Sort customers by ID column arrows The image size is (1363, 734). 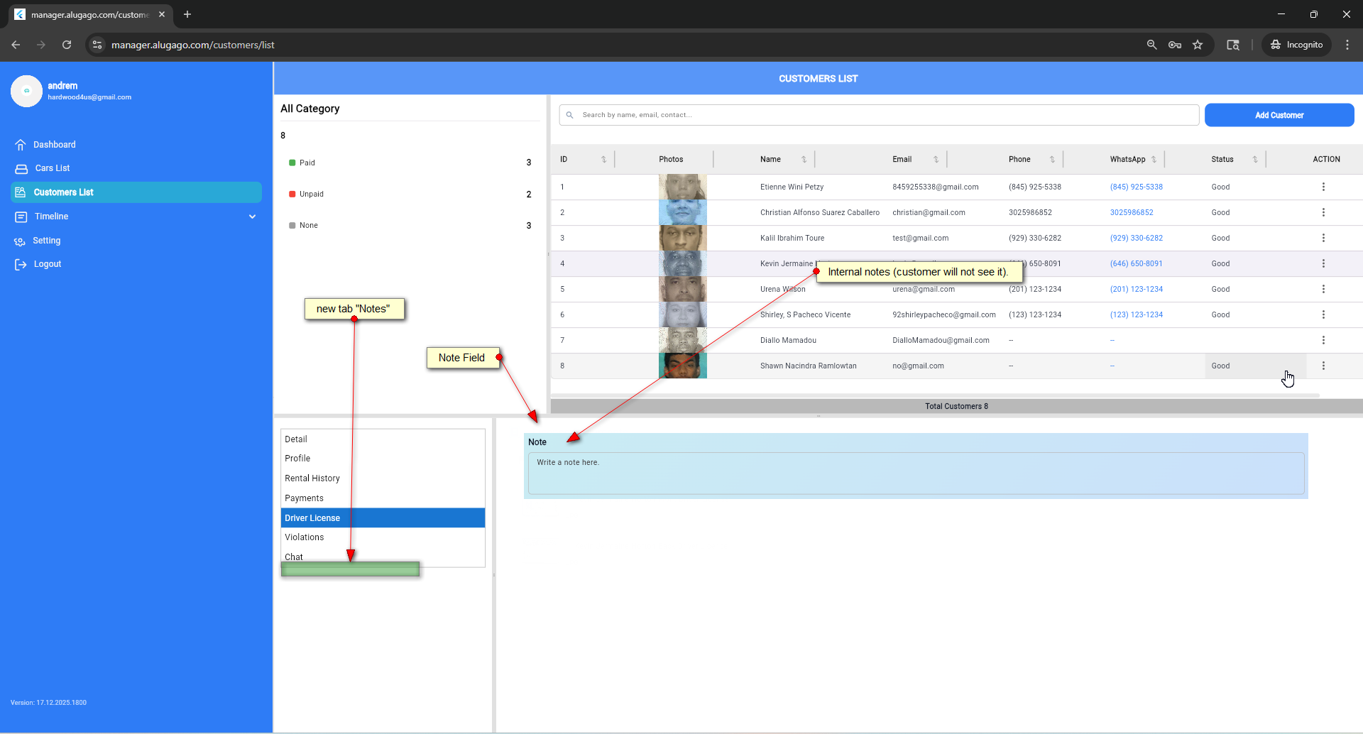(x=603, y=160)
